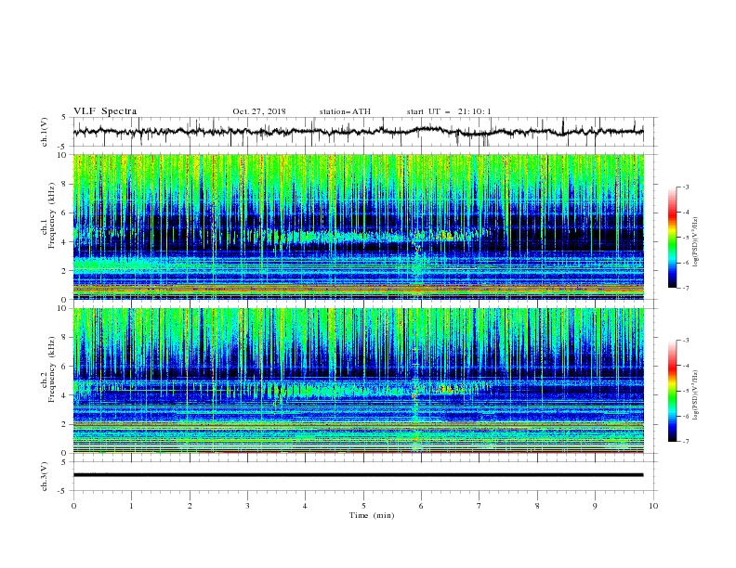
Task: Click the ch.1 emission band near minute 4
Action: coord(305,237)
